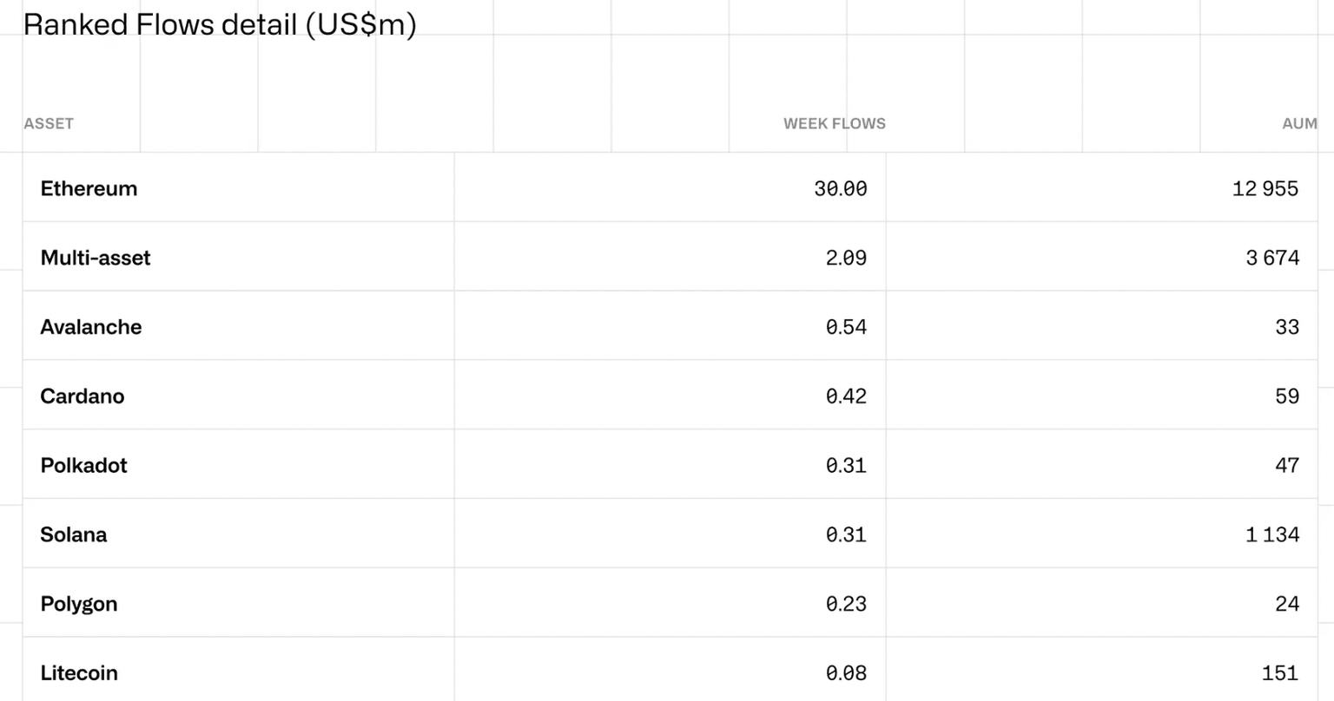Click Ethereum's week flows value 30.00
1334x701 pixels.
(840, 188)
